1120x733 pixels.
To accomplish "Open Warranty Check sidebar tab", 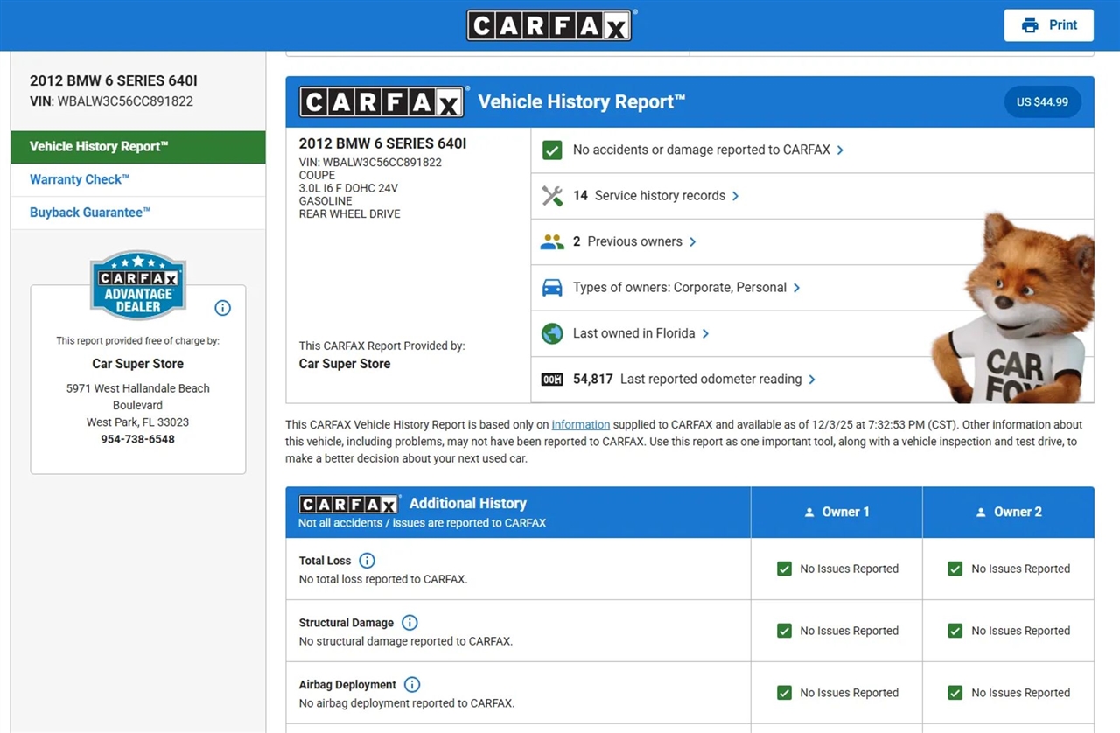I will (x=80, y=179).
